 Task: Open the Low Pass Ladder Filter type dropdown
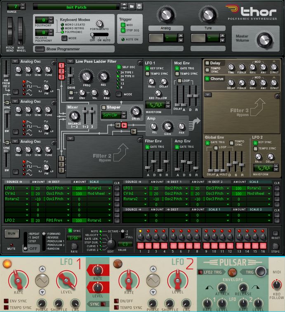(71, 61)
